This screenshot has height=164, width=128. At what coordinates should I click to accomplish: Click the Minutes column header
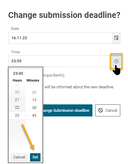33,80
